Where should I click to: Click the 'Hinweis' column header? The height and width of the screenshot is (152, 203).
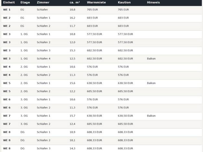(x=153, y=3)
